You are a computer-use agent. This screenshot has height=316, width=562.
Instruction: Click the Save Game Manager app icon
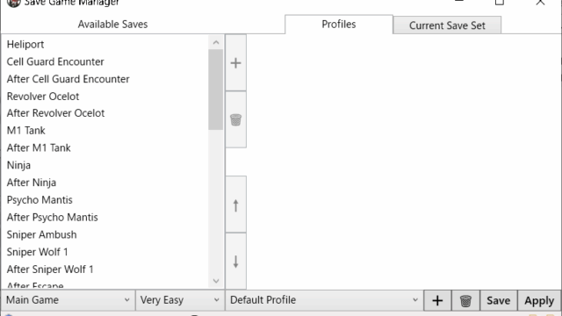coord(14,3)
